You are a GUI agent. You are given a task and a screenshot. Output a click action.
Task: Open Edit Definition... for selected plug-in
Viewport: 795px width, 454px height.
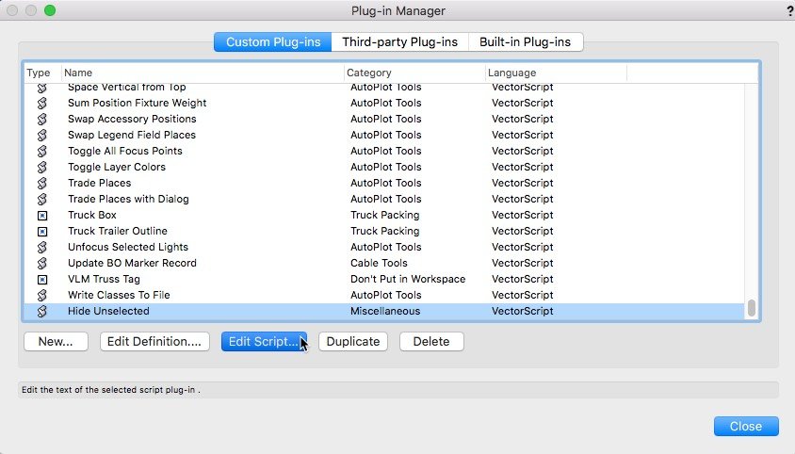154,342
